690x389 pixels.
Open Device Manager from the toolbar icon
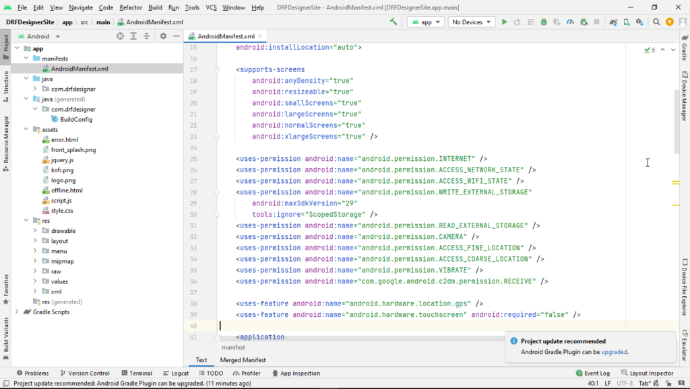tap(627, 22)
